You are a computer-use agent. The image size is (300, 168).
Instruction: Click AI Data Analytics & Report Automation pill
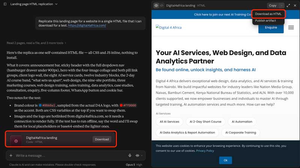[x=187, y=133]
